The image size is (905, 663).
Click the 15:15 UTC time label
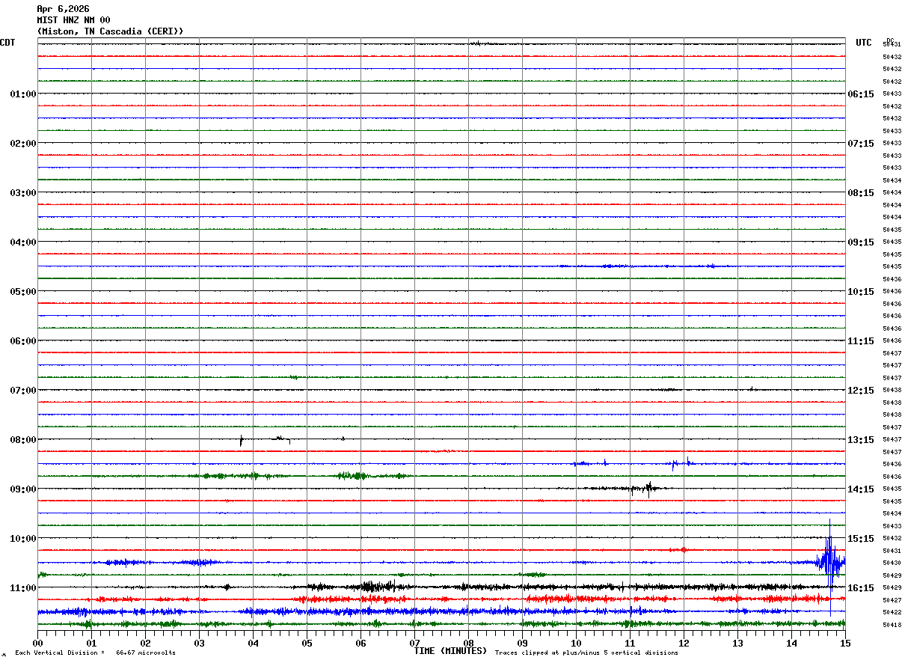pyautogui.click(x=861, y=539)
